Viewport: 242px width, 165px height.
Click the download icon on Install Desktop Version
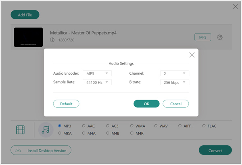click(x=18, y=150)
